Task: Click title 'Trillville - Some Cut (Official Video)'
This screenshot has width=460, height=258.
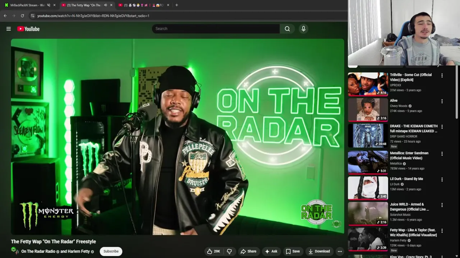Action: pyautogui.click(x=411, y=77)
